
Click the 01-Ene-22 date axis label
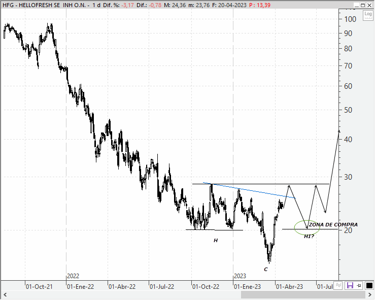tap(81, 286)
